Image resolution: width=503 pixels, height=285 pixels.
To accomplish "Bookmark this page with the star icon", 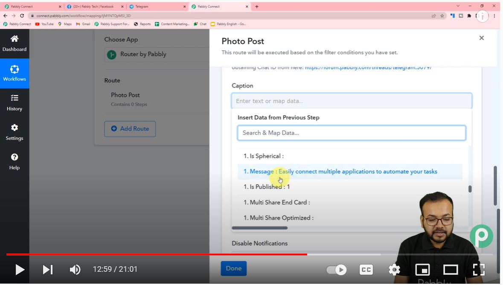I will (442, 16).
